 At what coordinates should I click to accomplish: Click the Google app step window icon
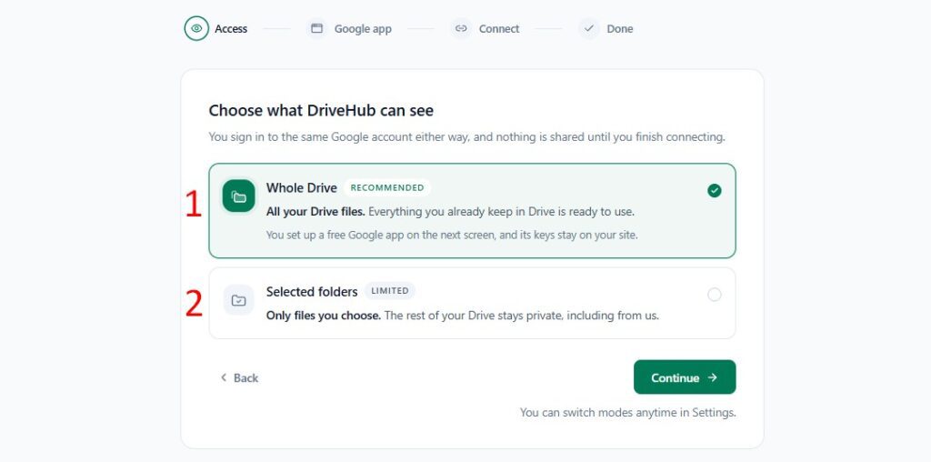[317, 28]
